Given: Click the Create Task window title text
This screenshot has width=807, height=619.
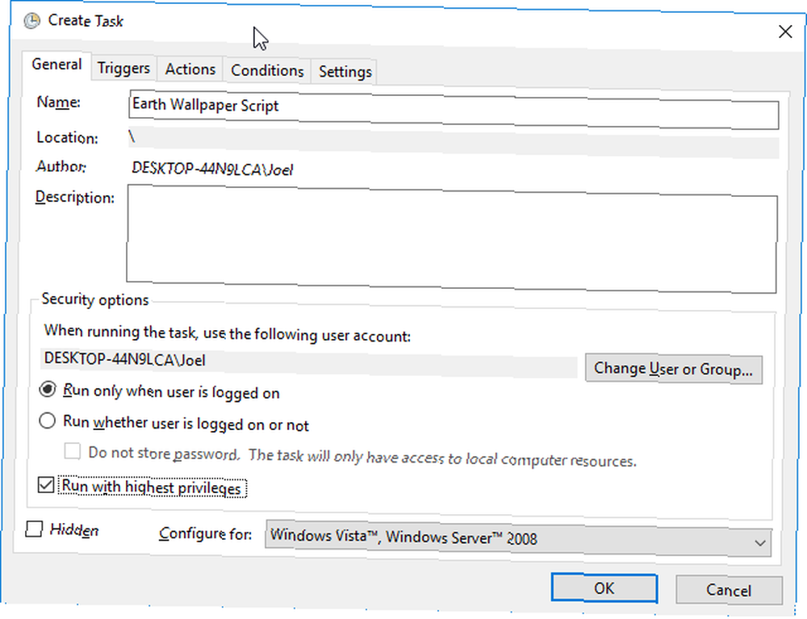Looking at the screenshot, I should 86,21.
